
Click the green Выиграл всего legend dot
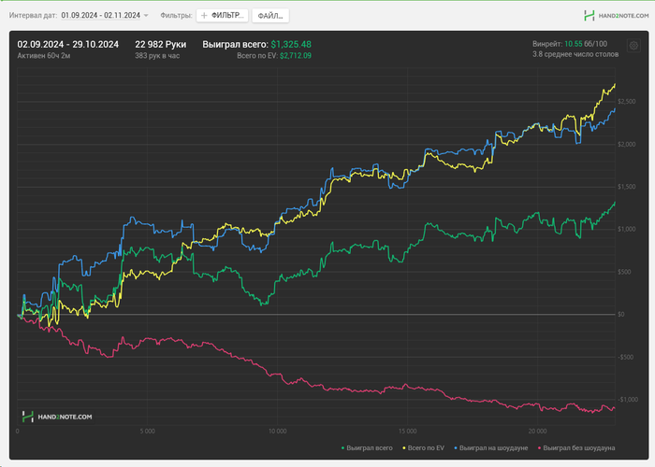[x=343, y=448]
